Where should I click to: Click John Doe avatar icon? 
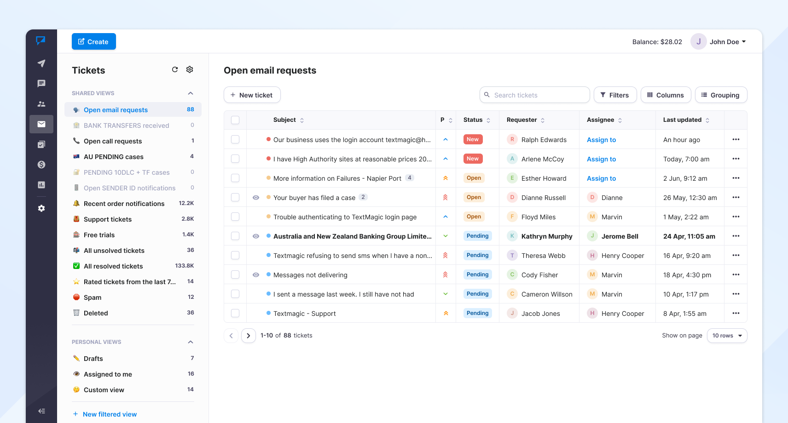(x=698, y=41)
